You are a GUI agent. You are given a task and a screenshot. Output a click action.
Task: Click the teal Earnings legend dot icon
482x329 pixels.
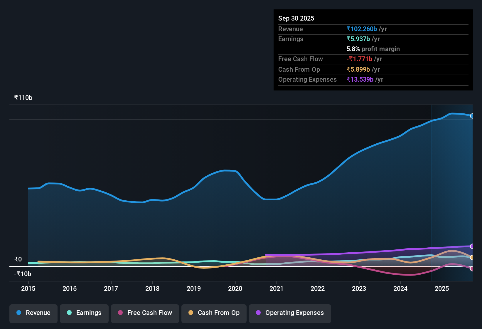(x=69, y=313)
